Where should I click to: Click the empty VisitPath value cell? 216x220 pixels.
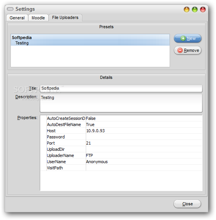click(144, 168)
